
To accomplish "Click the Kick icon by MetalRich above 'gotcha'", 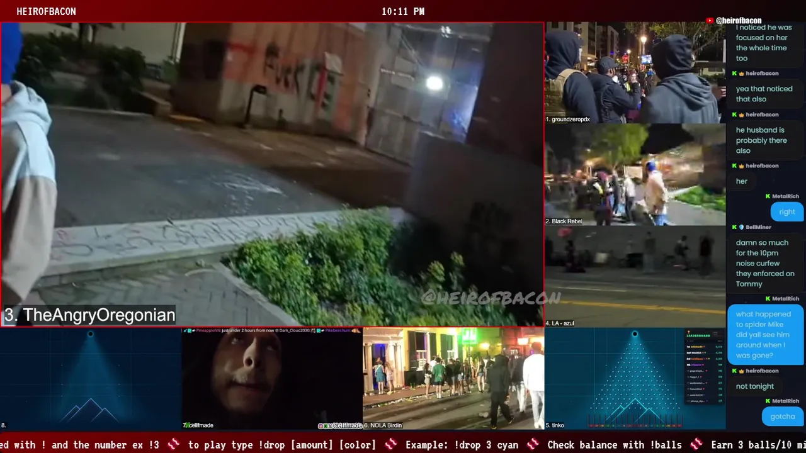I will click(x=768, y=401).
